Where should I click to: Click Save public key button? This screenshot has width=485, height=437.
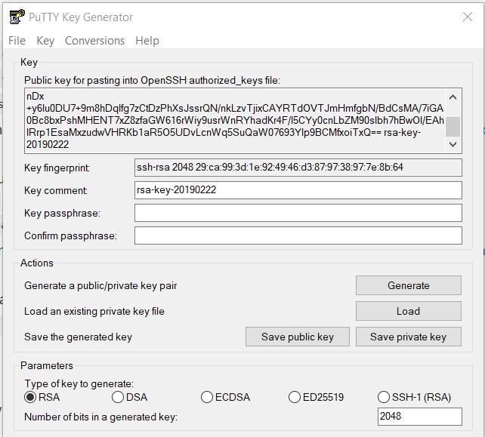click(298, 337)
